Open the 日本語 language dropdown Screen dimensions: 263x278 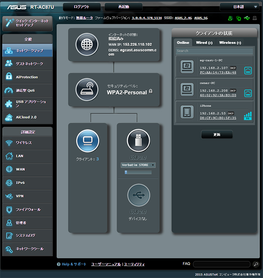pos(240,7)
